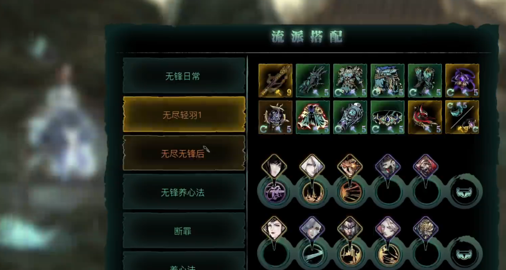Image resolution: width=506 pixels, height=270 pixels.
Task: Open the 无尽轻羽1 build preset
Action: coord(184,114)
